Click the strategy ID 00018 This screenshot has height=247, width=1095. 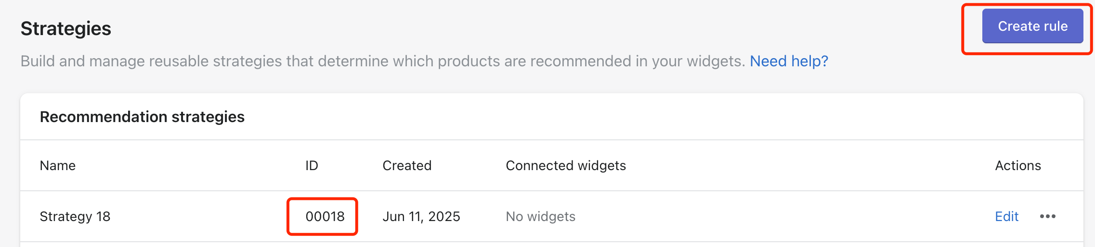(325, 217)
